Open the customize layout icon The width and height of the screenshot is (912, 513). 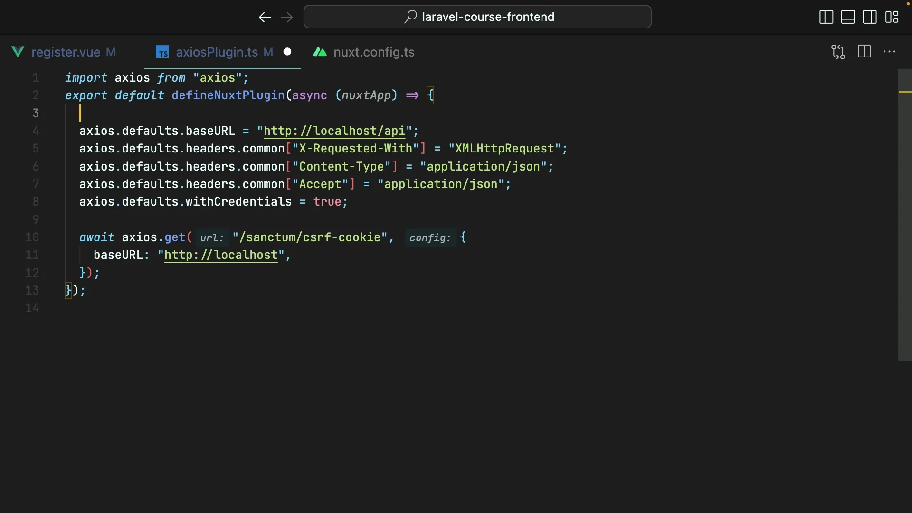click(x=892, y=17)
